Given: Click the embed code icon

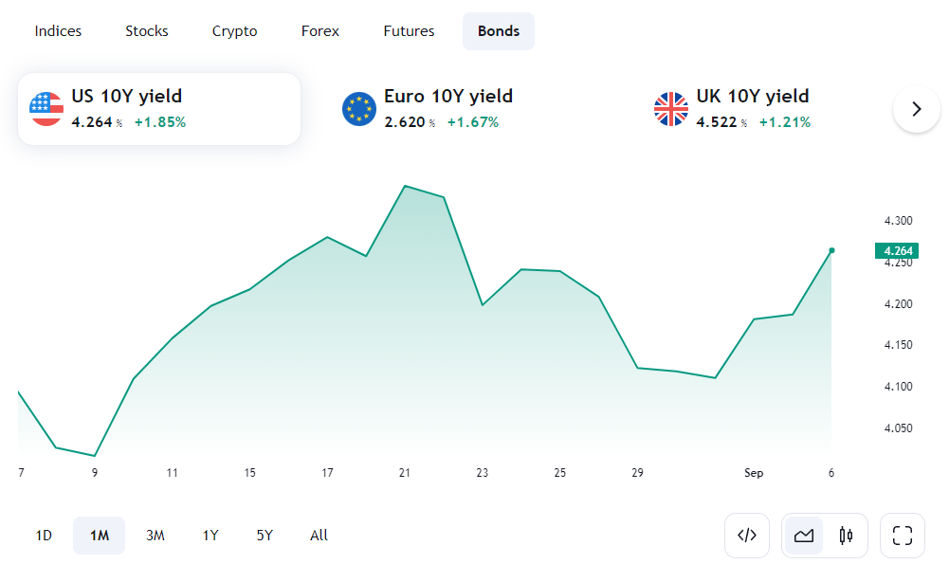Looking at the screenshot, I should click(747, 536).
